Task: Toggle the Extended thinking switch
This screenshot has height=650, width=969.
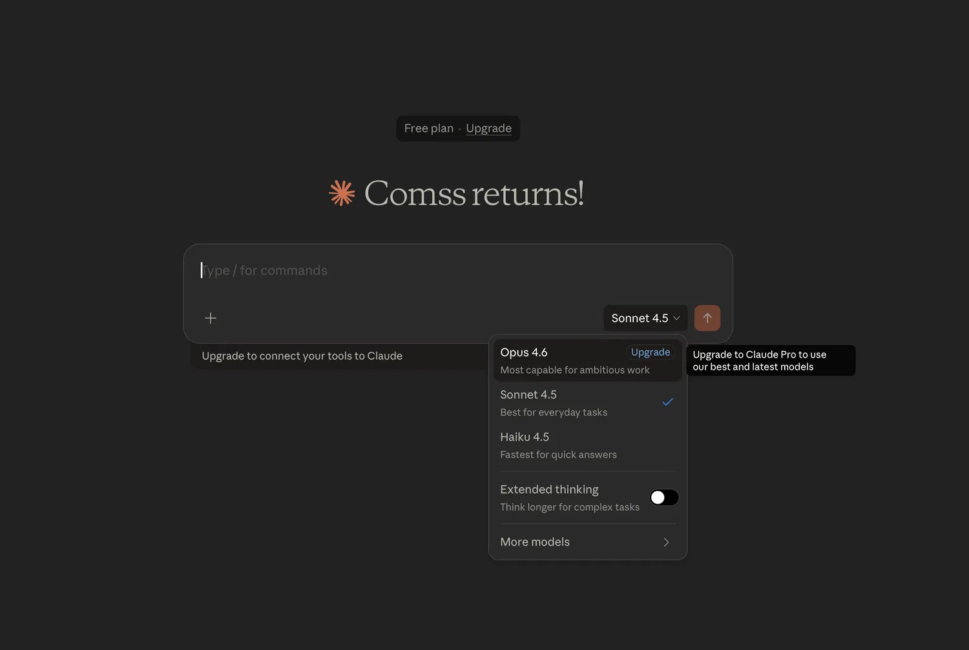Action: pyautogui.click(x=664, y=498)
